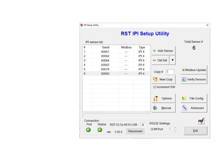Click the Reconnect button

(135, 131)
